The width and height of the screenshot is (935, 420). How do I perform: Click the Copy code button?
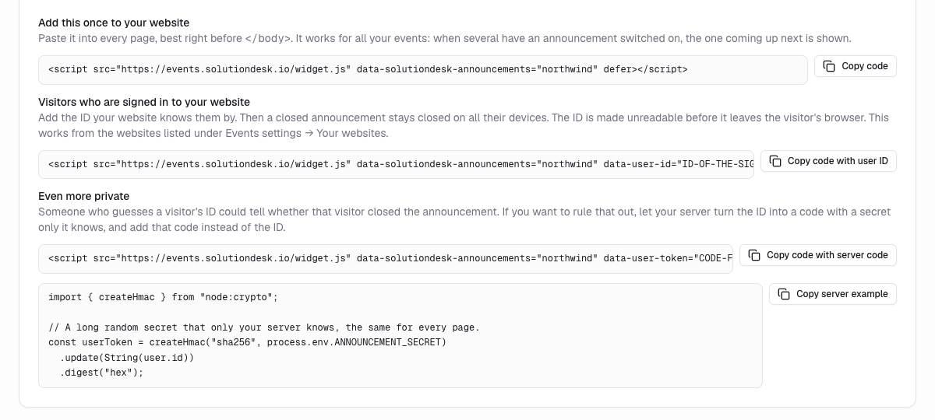856,66
